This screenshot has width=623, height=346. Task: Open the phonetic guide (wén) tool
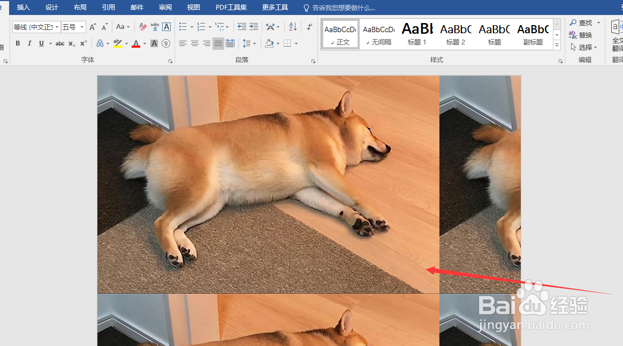coord(155,27)
